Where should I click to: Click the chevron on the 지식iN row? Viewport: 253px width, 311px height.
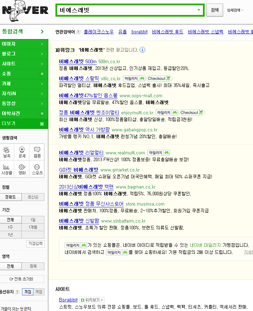pyautogui.click(x=42, y=94)
